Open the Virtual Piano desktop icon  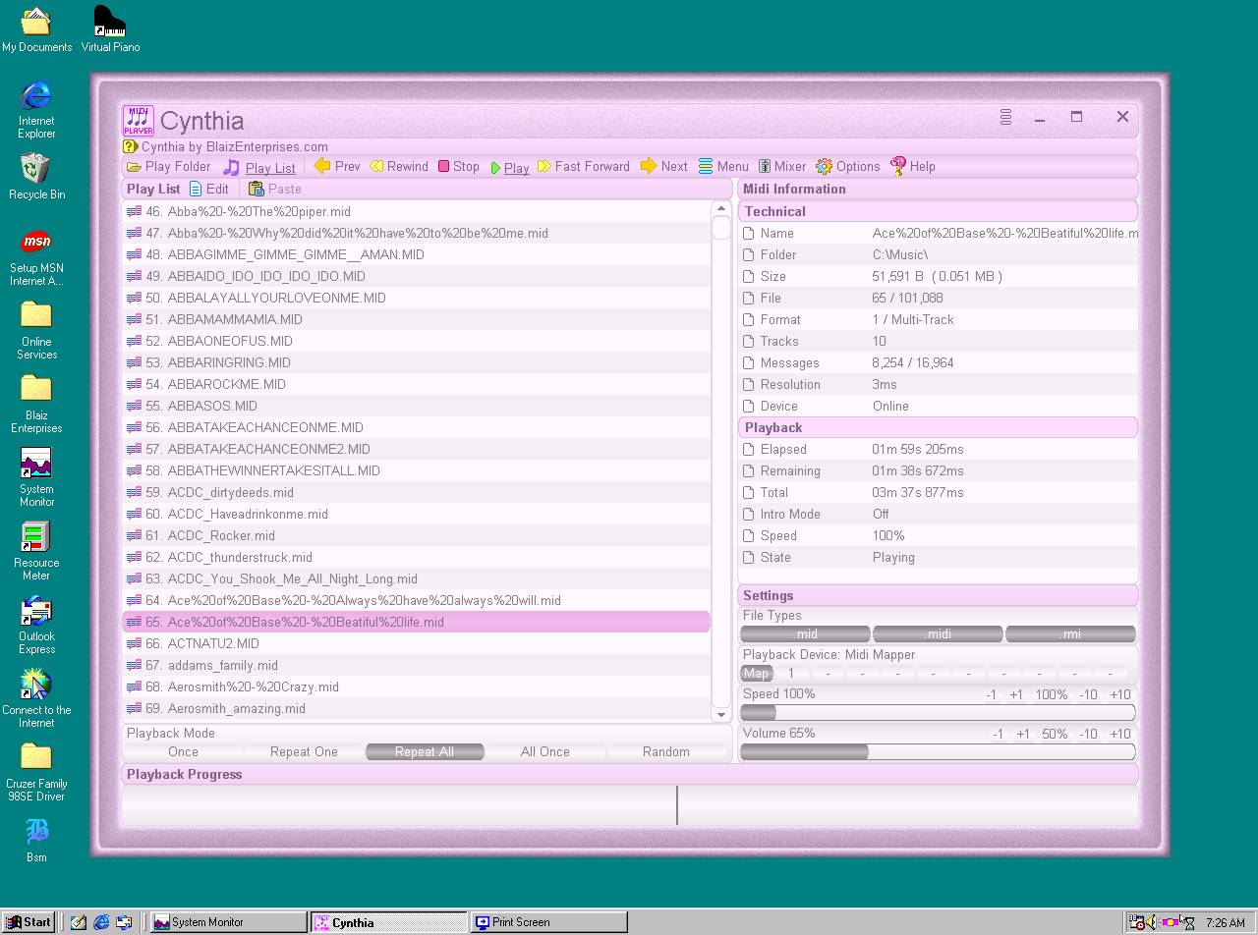(110, 29)
